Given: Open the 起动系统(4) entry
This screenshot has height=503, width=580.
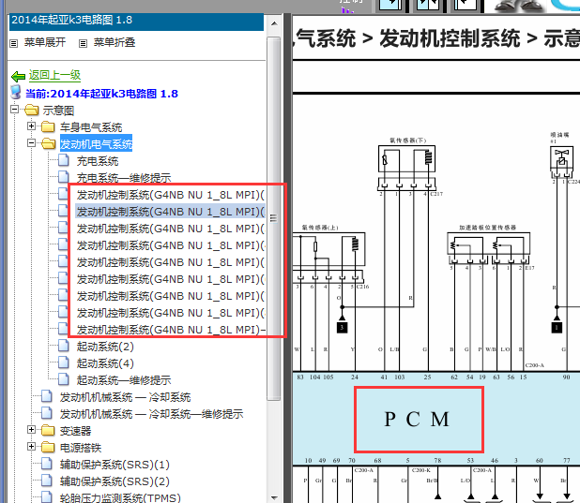Looking at the screenshot, I should click(x=105, y=363).
